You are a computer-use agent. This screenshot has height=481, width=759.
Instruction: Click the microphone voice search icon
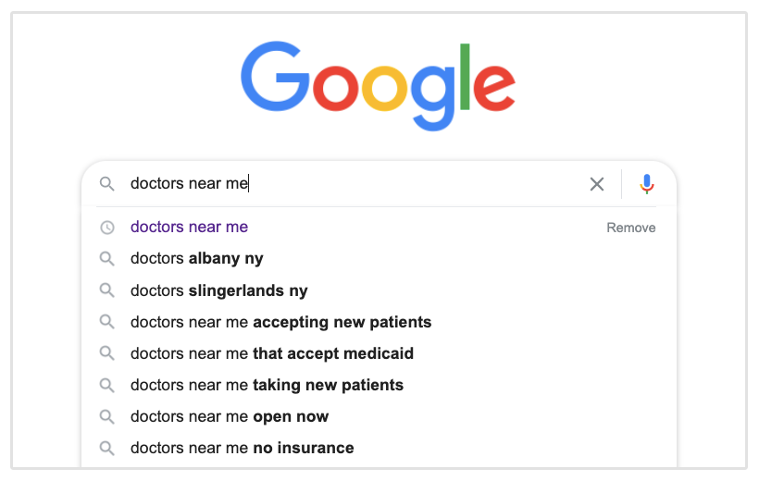click(647, 184)
